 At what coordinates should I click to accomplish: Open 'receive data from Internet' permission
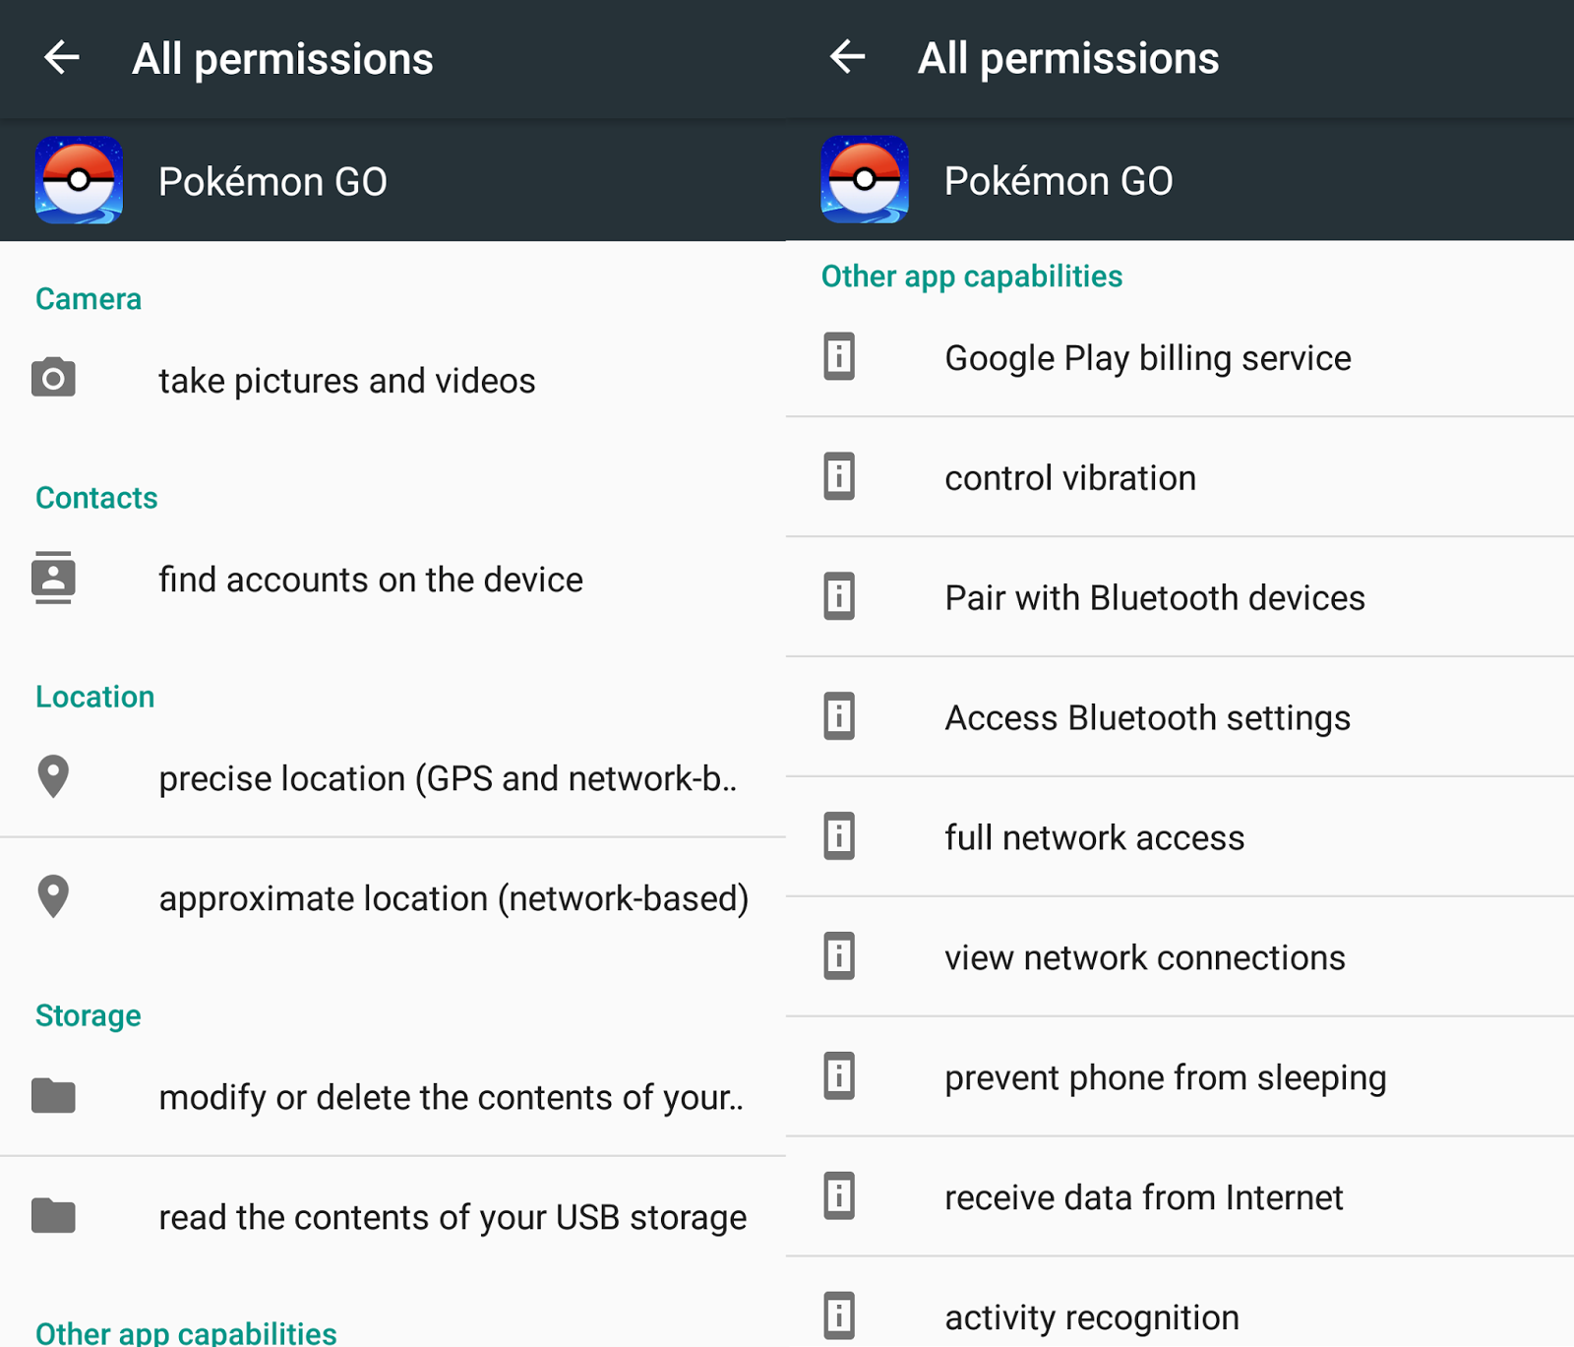click(1144, 1197)
